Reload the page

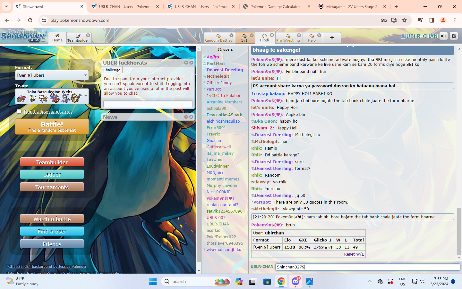click(30, 20)
